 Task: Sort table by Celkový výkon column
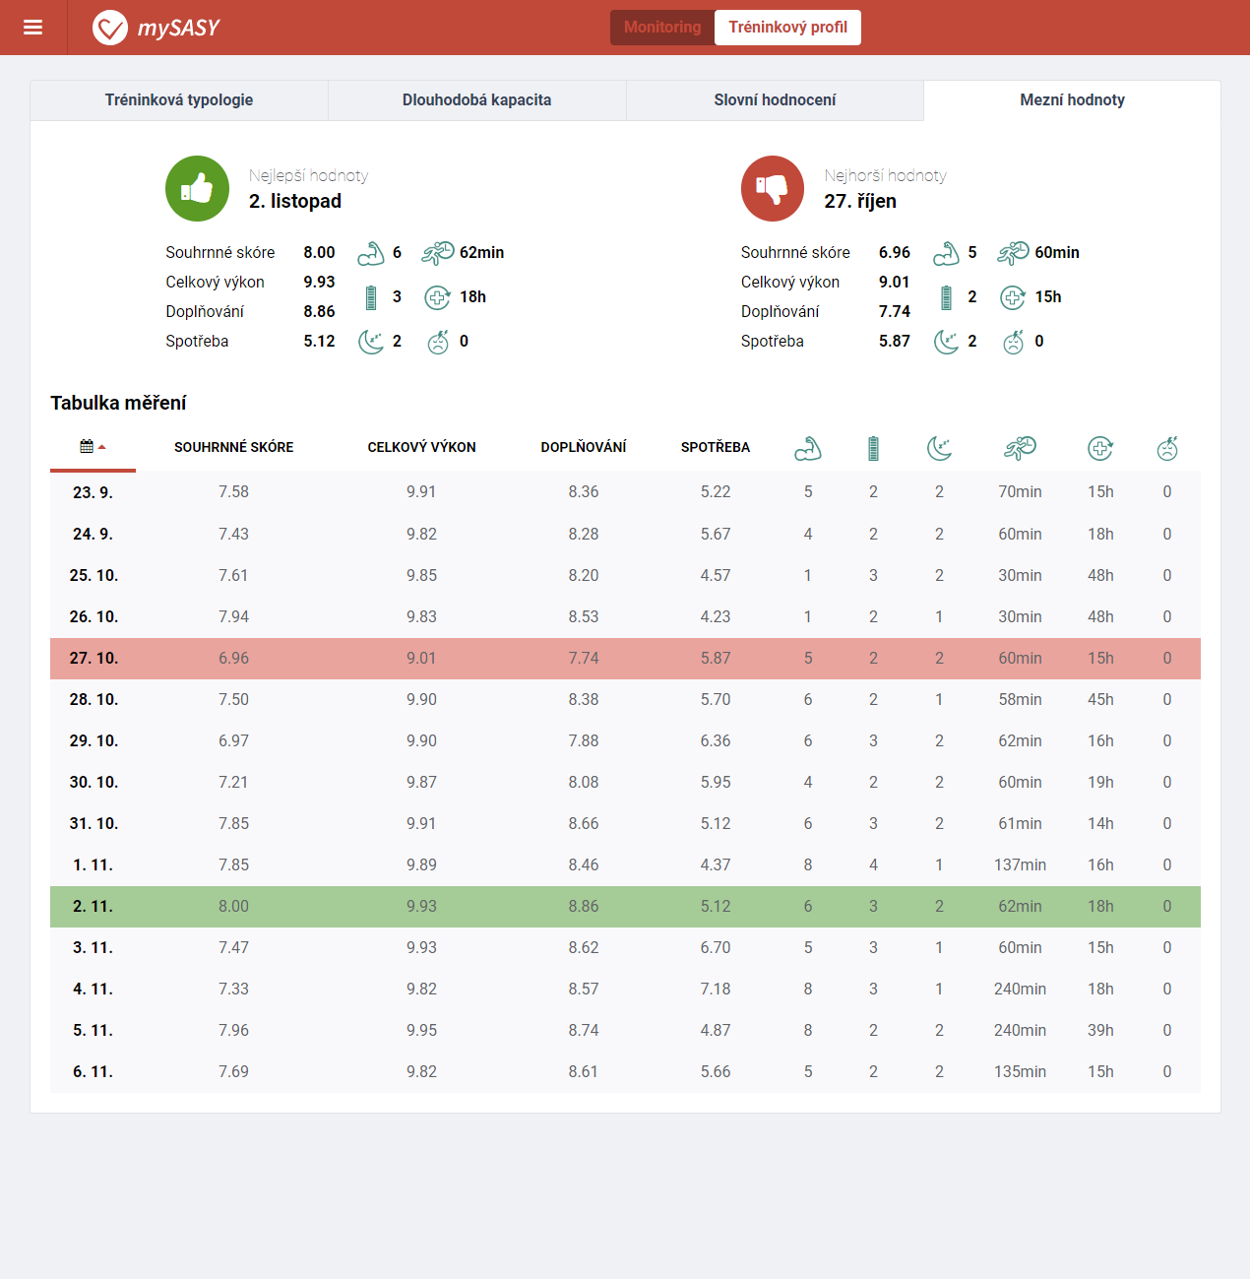pyautogui.click(x=421, y=447)
